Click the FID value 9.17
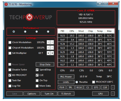The height and width of the screenshot is (101, 121). click(x=62, y=65)
